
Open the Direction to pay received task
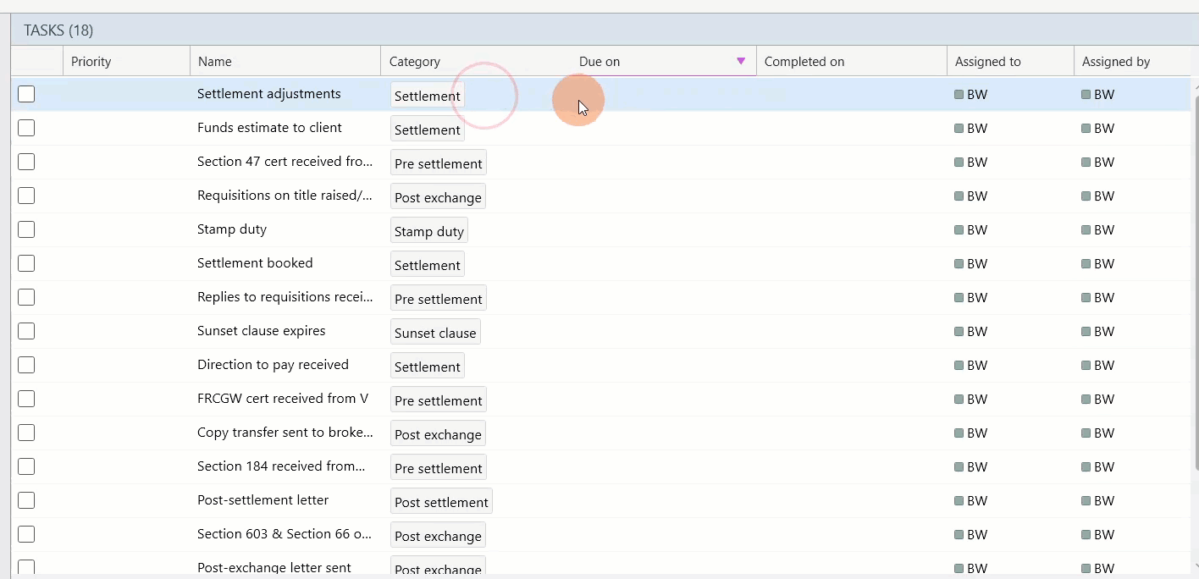pyautogui.click(x=273, y=365)
